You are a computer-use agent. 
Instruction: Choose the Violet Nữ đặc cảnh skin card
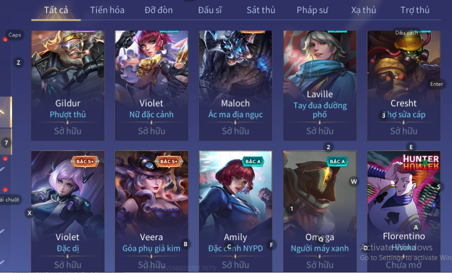(152, 85)
